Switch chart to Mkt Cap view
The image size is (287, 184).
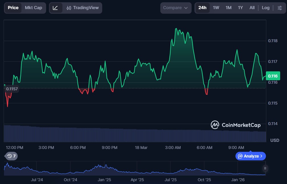pos(33,8)
